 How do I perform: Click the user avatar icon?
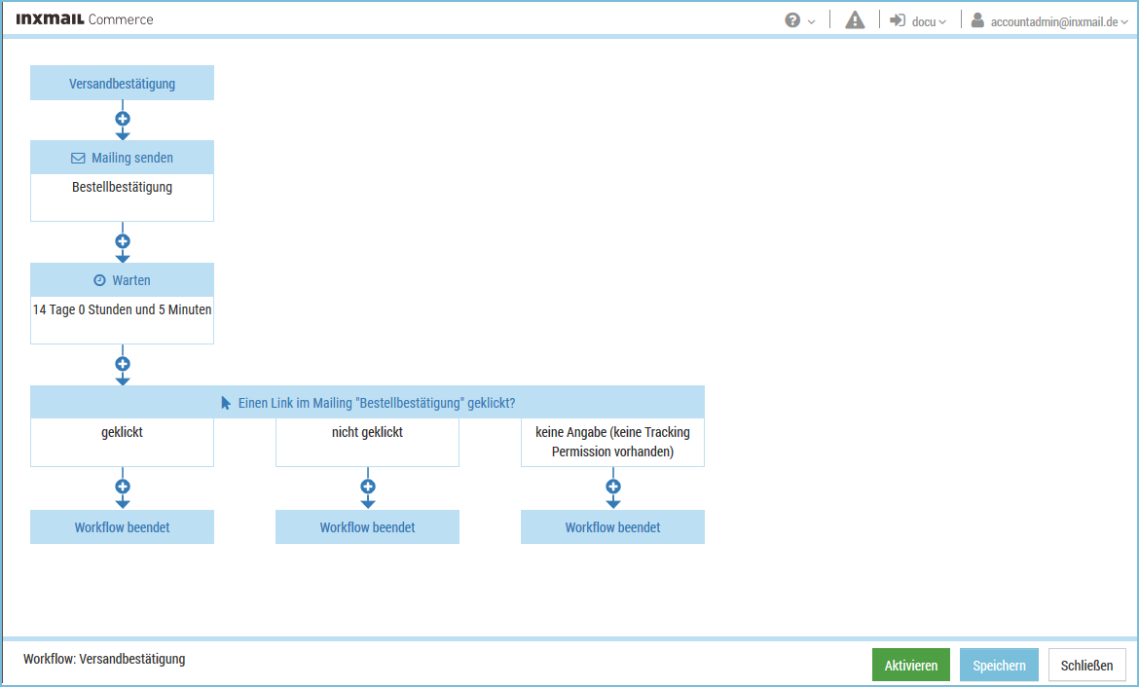977,20
